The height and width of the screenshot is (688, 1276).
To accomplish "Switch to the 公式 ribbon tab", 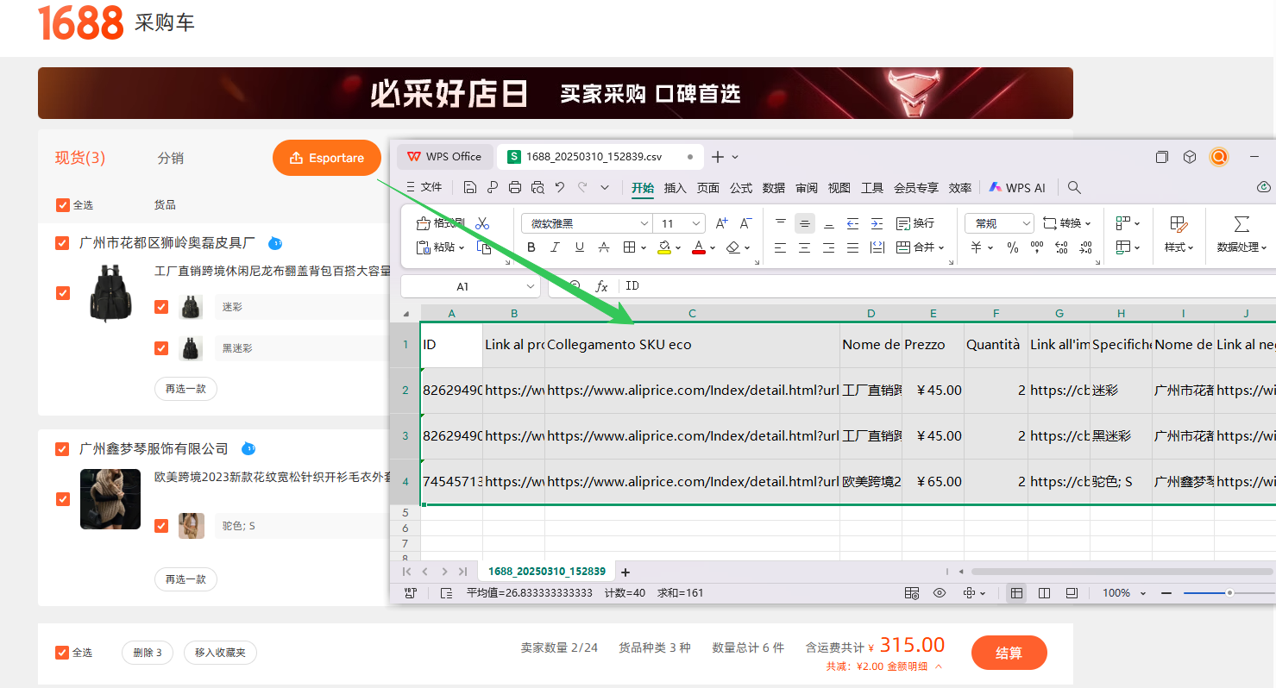I will pos(741,188).
